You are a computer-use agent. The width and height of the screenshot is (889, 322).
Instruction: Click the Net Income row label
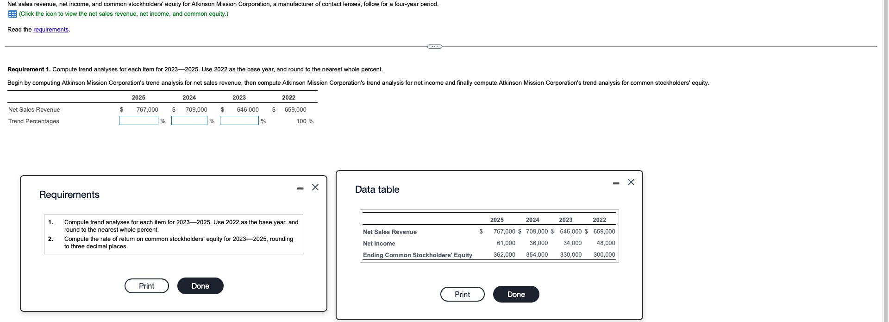pos(379,244)
